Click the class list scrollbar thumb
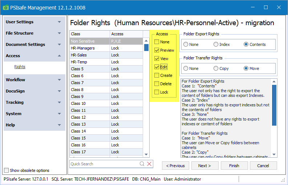 [x=146, y=47]
